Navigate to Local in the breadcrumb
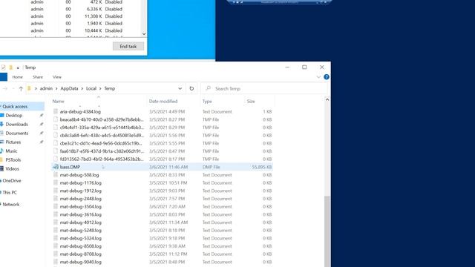Screen dimensions: 475x267 pos(91,88)
